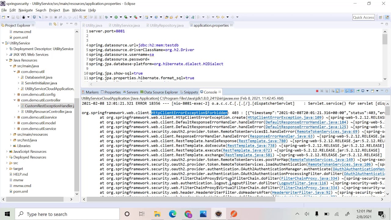Clear the Console output
Screen dimensions: 391x220
(333, 91)
